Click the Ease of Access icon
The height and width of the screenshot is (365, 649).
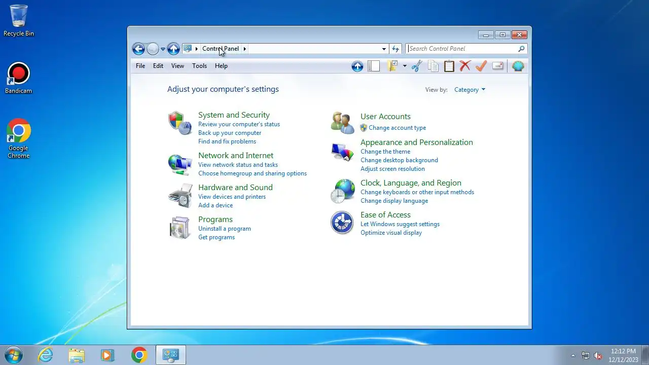tap(342, 223)
